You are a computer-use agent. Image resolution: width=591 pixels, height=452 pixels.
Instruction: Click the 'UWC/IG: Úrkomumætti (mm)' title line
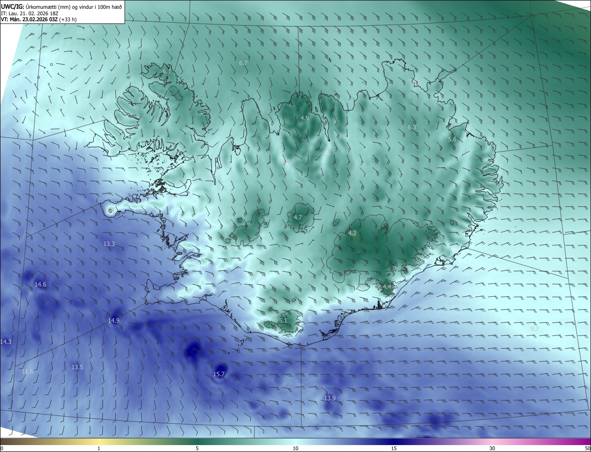click(x=61, y=7)
